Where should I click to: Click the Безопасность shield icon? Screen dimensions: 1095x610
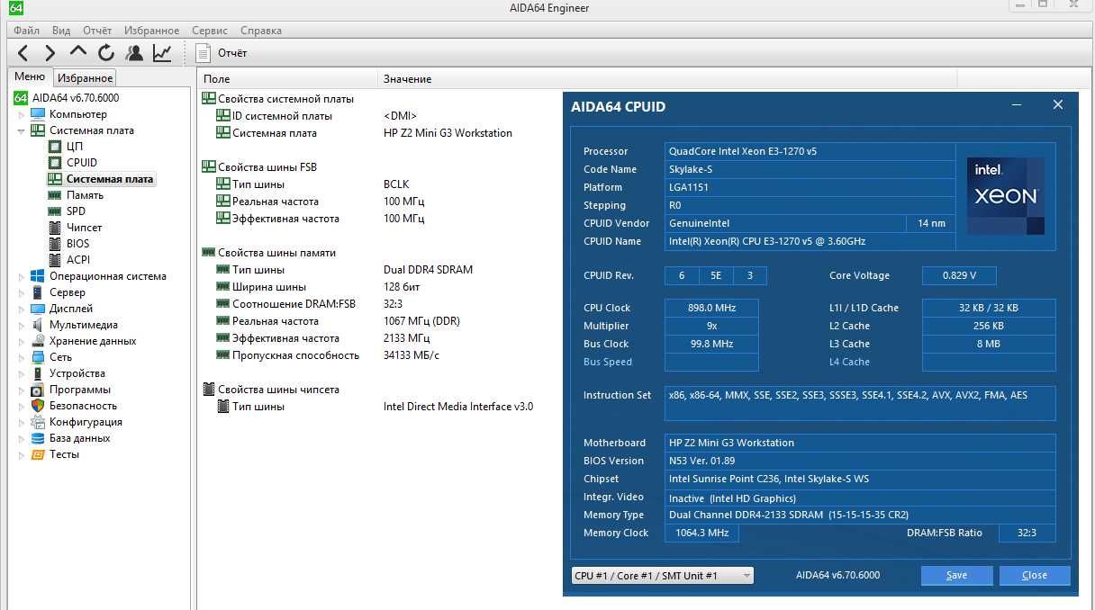(x=38, y=406)
